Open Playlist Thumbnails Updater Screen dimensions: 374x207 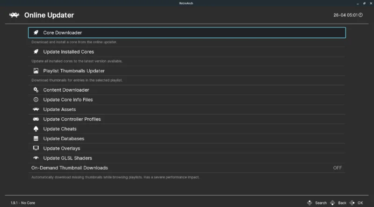pyautogui.click(x=187, y=71)
